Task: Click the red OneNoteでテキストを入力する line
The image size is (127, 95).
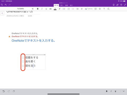Action: (x=25, y=36)
